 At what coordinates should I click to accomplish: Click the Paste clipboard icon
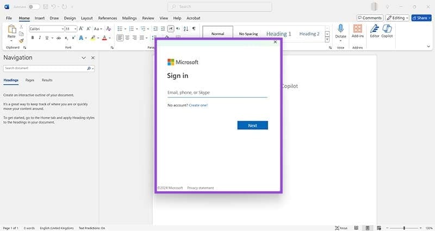[11, 29]
